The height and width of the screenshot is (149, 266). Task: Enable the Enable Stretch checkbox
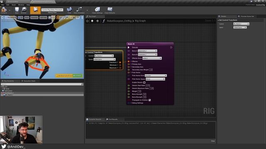pyautogui.click(x=144, y=82)
